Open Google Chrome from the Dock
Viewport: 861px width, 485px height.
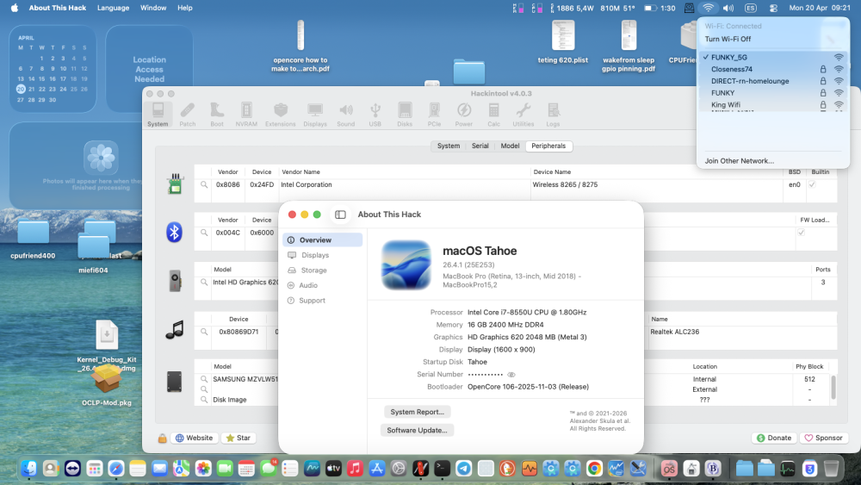tap(594, 468)
